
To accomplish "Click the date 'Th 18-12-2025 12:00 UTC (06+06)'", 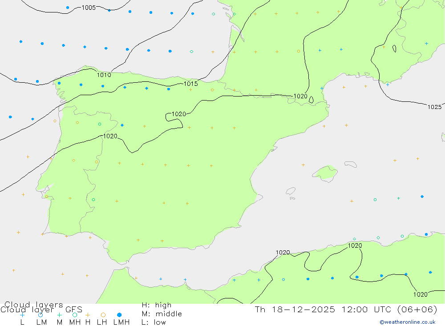I will (x=346, y=309).
